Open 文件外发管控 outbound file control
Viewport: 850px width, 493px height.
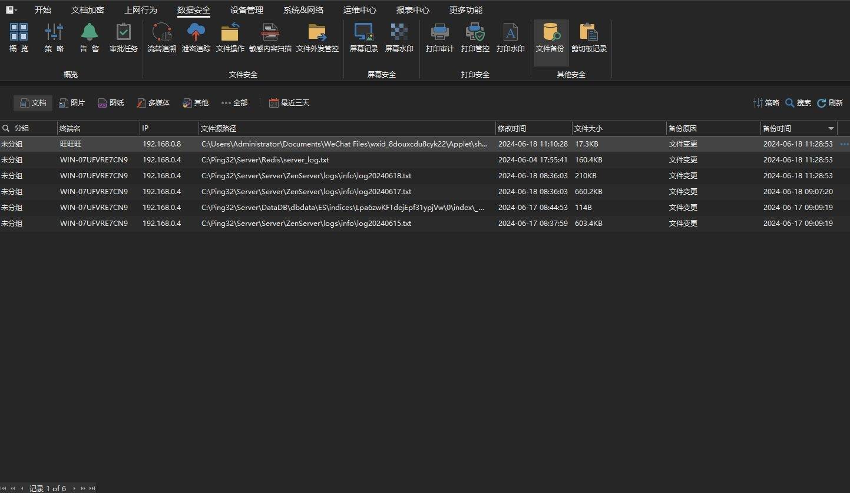coord(317,38)
